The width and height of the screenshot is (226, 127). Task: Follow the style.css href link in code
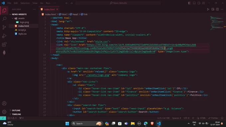(101, 41)
